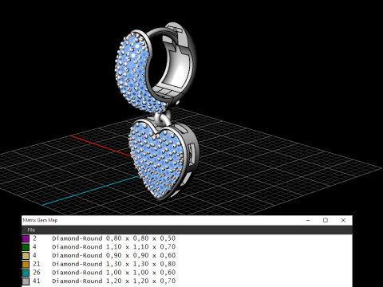Select row Diamond-Round 1,10 x 1,10 x 0,70

tap(187, 247)
